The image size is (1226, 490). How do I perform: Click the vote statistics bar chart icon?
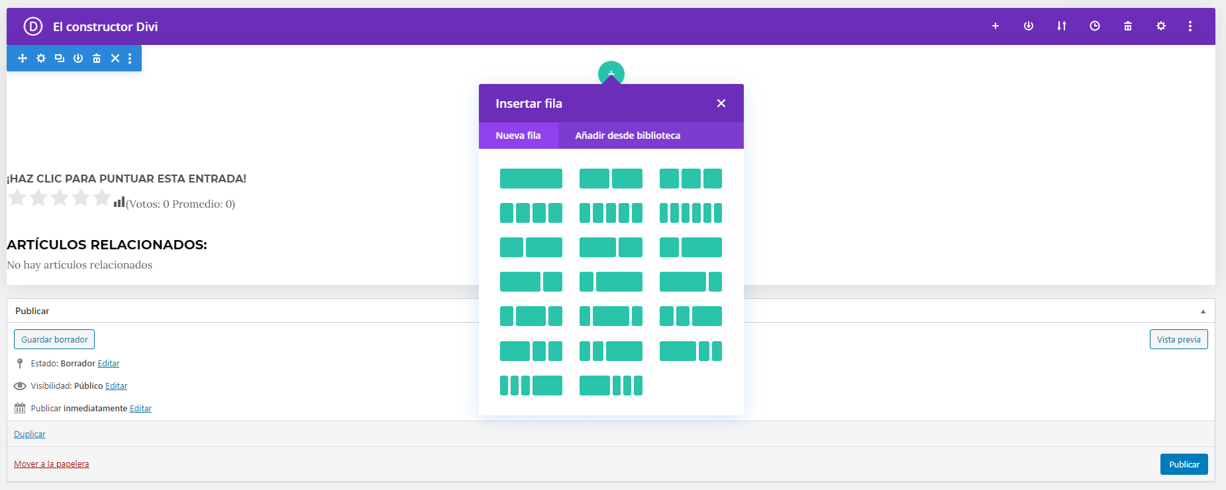(119, 202)
